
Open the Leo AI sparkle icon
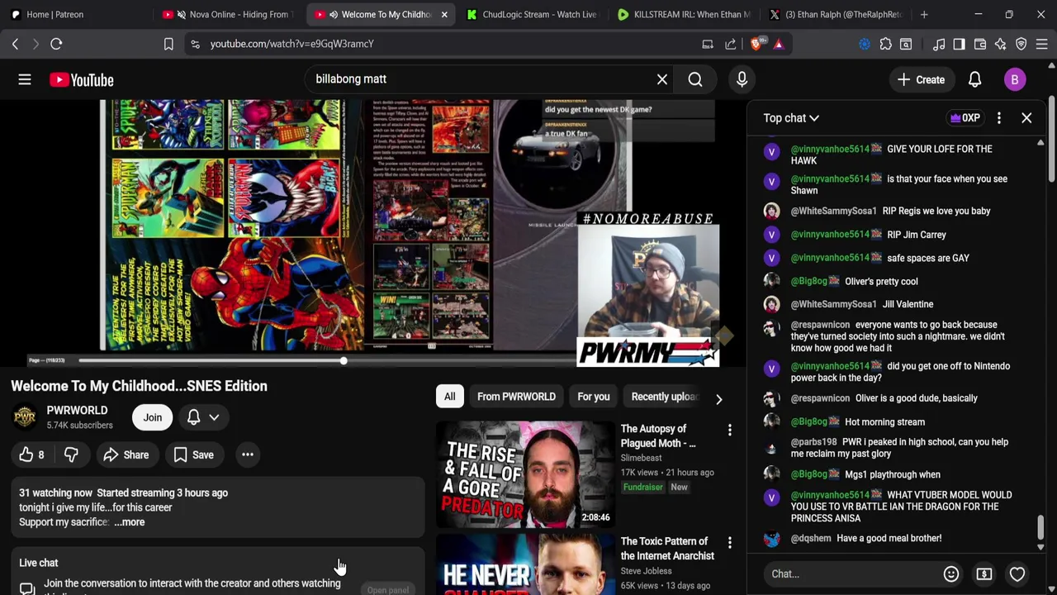click(x=1001, y=44)
